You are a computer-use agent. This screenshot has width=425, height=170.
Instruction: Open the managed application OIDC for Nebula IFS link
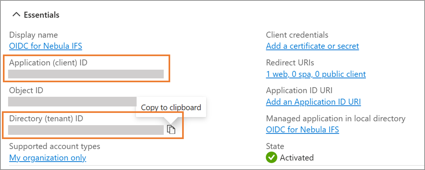point(303,130)
